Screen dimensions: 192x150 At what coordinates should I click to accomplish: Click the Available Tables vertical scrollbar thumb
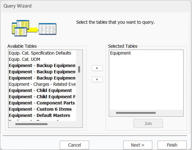point(79,69)
